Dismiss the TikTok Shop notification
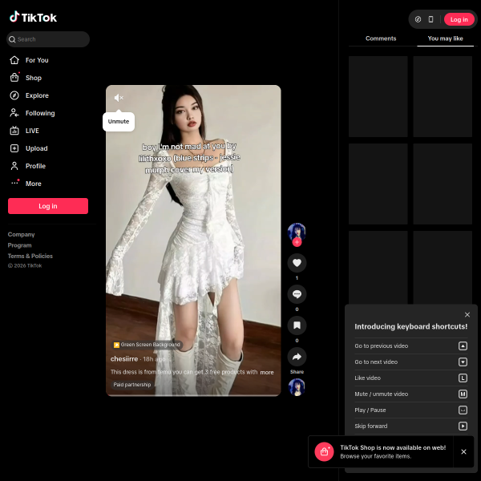The width and height of the screenshot is (481, 481). 463,451
